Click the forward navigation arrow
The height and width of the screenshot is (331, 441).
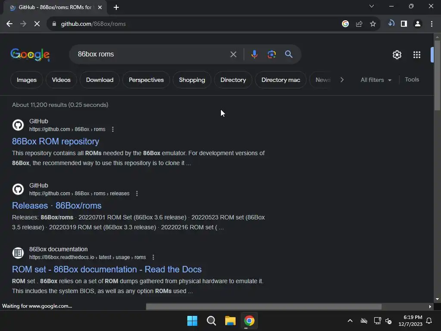click(x=23, y=24)
